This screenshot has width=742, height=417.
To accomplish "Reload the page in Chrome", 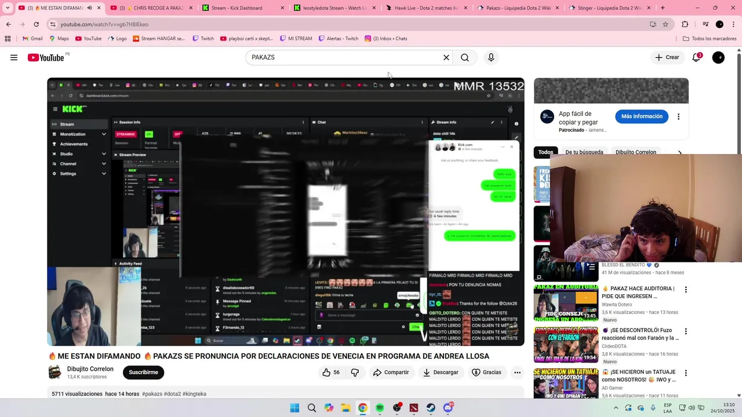I will coord(36,24).
